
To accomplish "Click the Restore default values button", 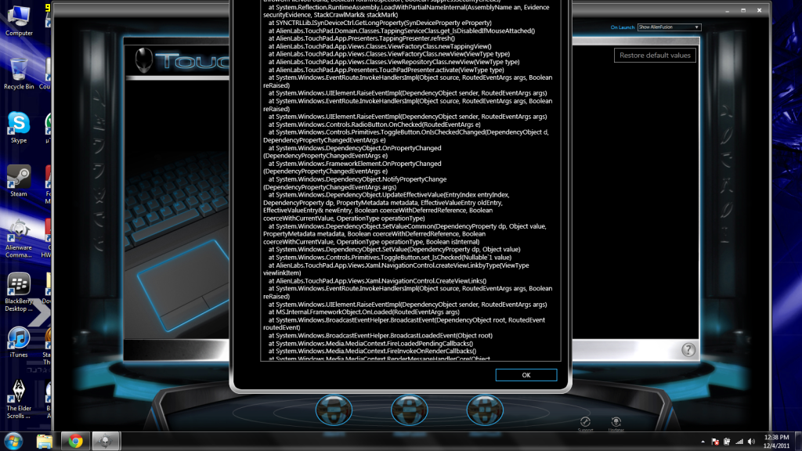I will click(655, 56).
